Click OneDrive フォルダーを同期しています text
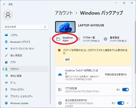 point(82,72)
